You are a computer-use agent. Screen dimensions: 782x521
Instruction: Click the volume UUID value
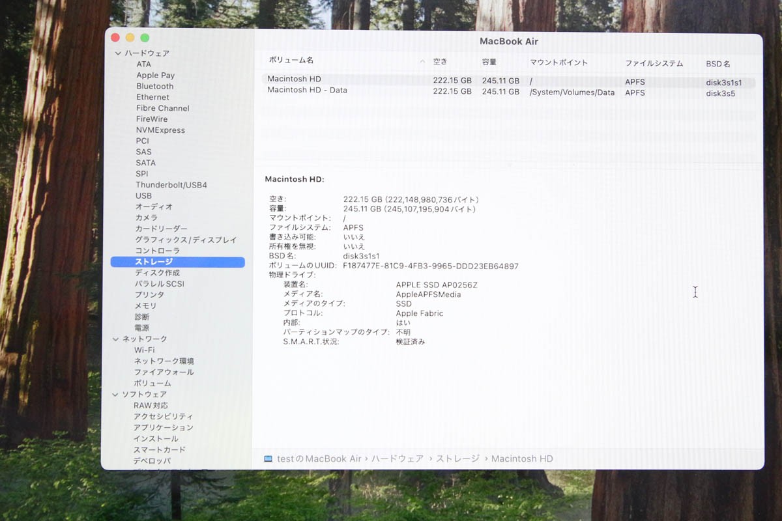point(431,266)
